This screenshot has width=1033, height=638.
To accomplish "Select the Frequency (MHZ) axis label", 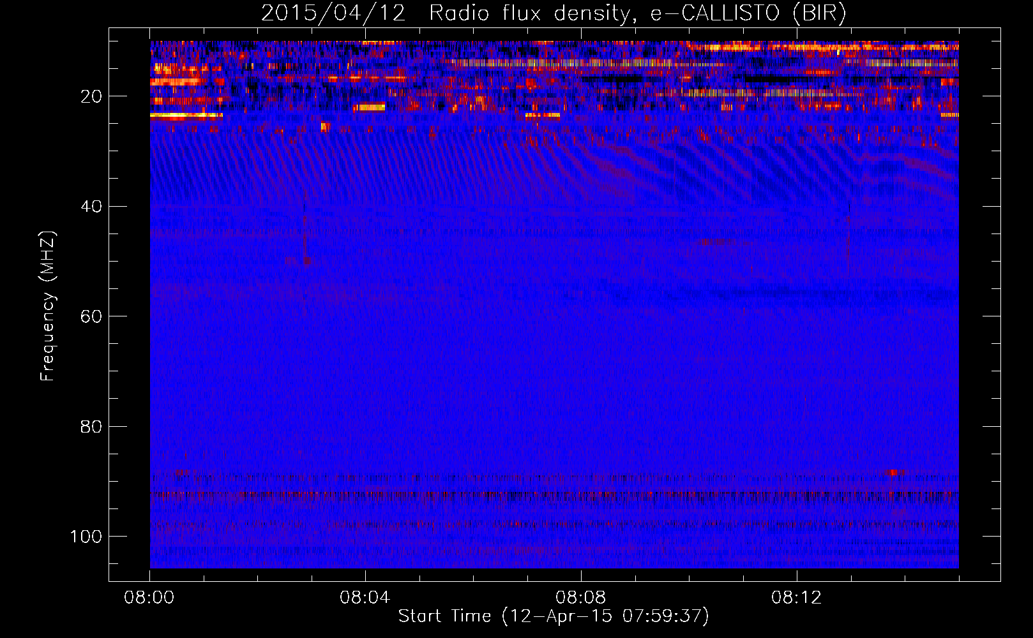I will point(48,306).
